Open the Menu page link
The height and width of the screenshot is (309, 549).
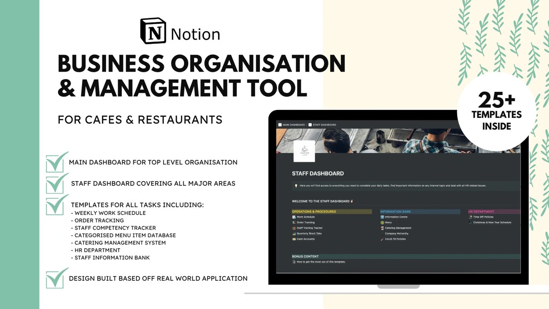pos(388,222)
